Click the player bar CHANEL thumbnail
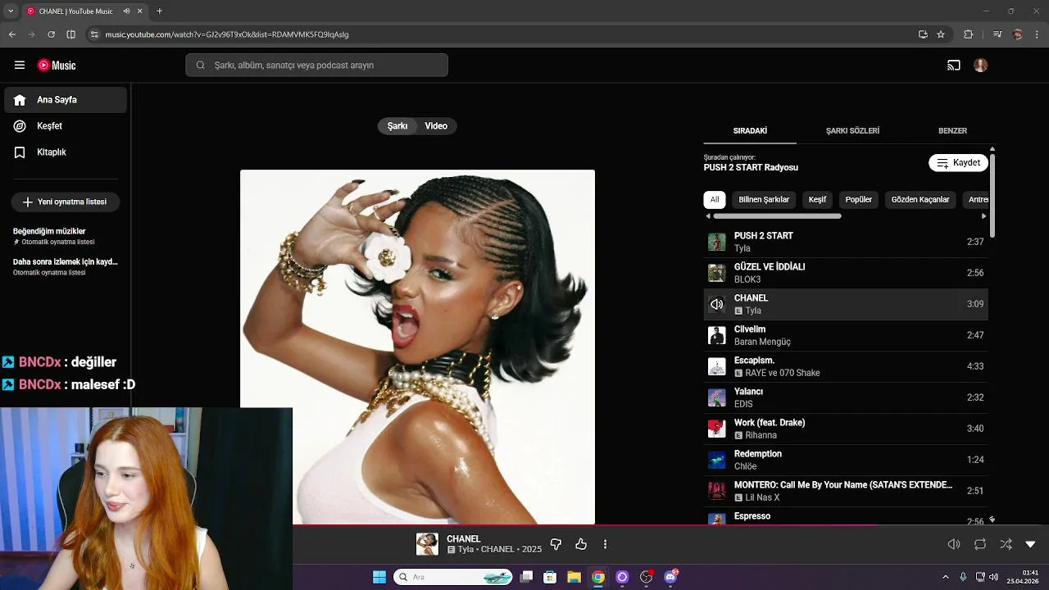This screenshot has width=1049, height=590. pyautogui.click(x=427, y=544)
